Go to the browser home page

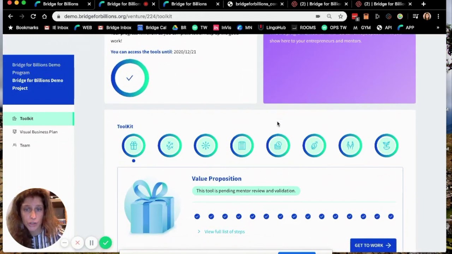[x=44, y=16]
